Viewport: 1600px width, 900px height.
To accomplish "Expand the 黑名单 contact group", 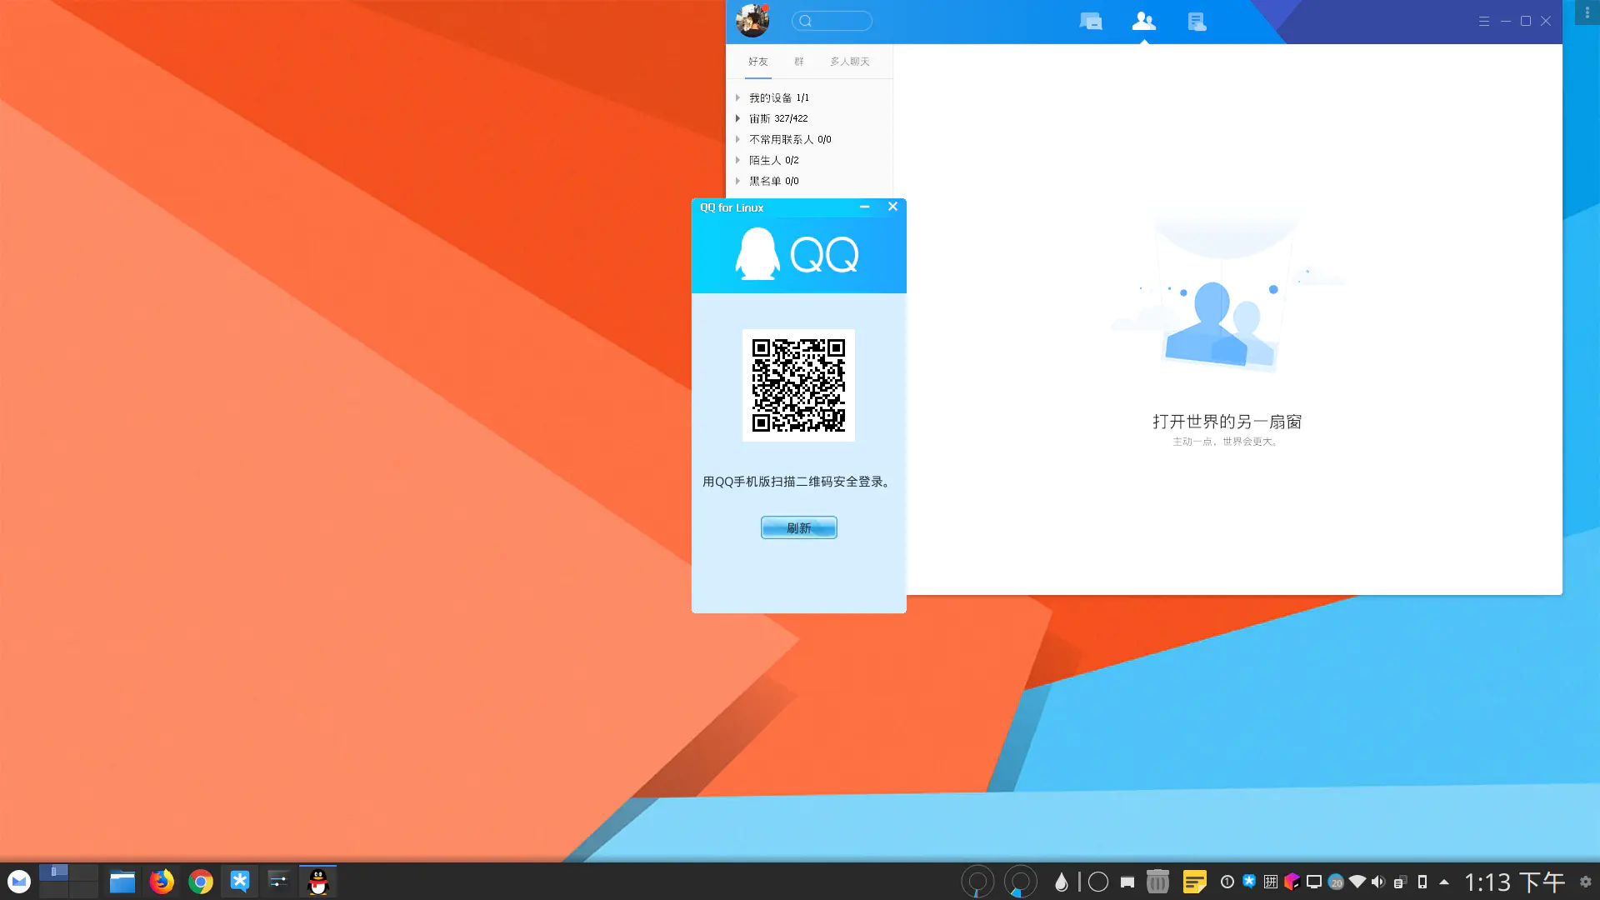I will pyautogui.click(x=738, y=181).
